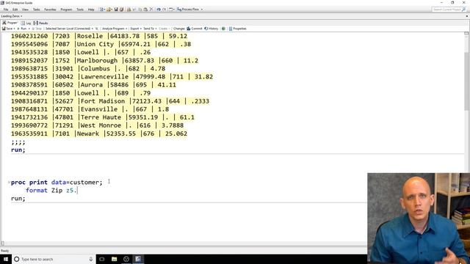Click the data row containing 'Roselle'
This screenshot has height=264, width=470.
tap(99, 36)
